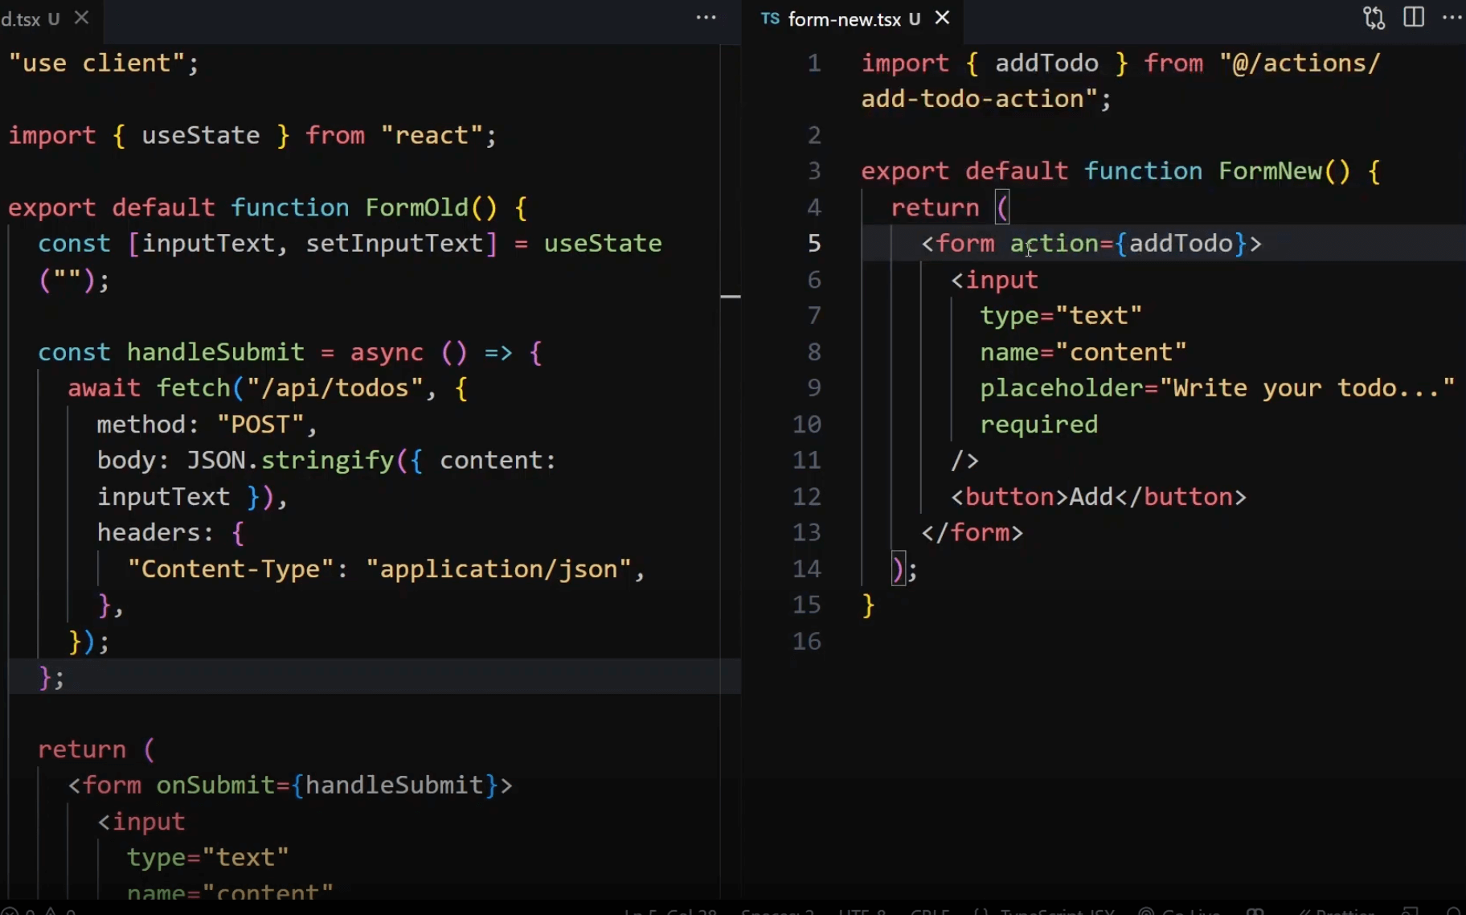This screenshot has height=915, width=1466.
Task: Click line number 5 in form-new.tsx
Action: point(813,243)
